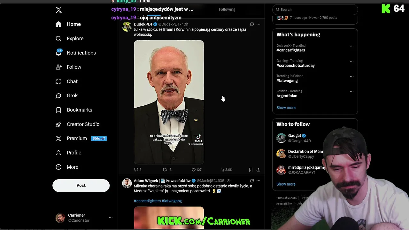Open the More circle icon
This screenshot has width=409, height=230.
pos(58,167)
